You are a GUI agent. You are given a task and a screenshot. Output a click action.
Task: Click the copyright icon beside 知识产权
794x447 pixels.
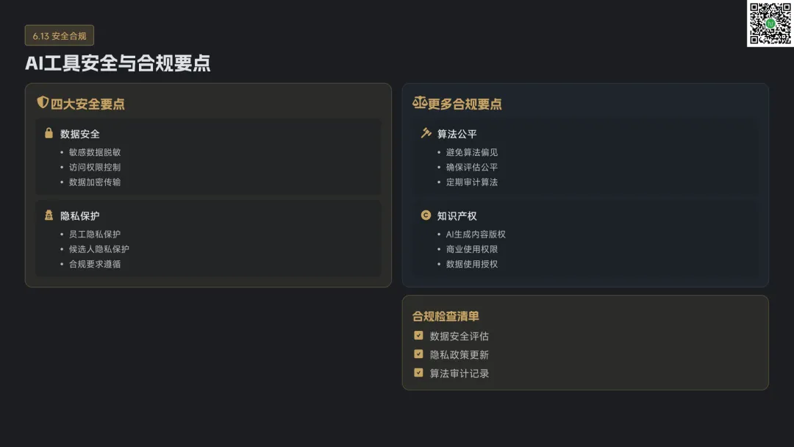tap(426, 215)
